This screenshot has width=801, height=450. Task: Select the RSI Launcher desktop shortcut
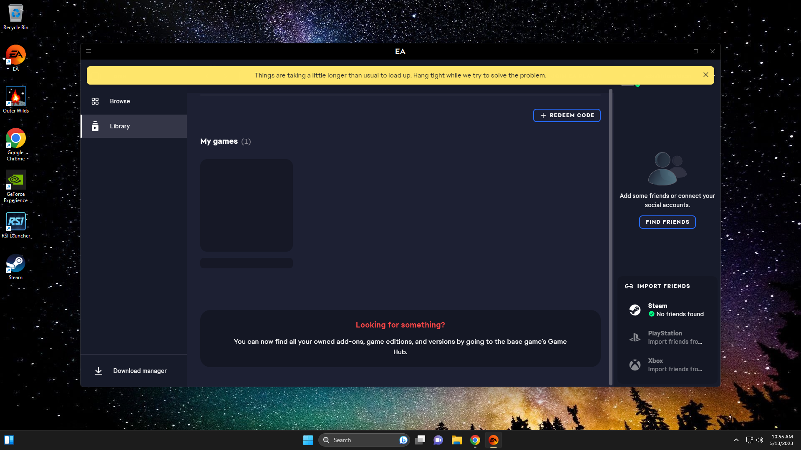coord(16,225)
